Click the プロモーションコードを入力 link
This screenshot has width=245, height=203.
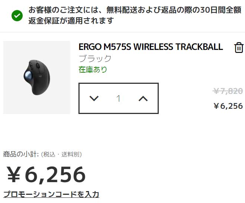[x=51, y=194]
